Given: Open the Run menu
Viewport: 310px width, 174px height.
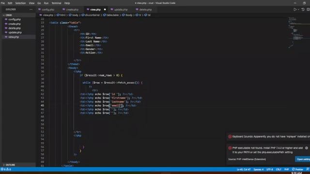Looking at the screenshot, I should click(46, 3).
